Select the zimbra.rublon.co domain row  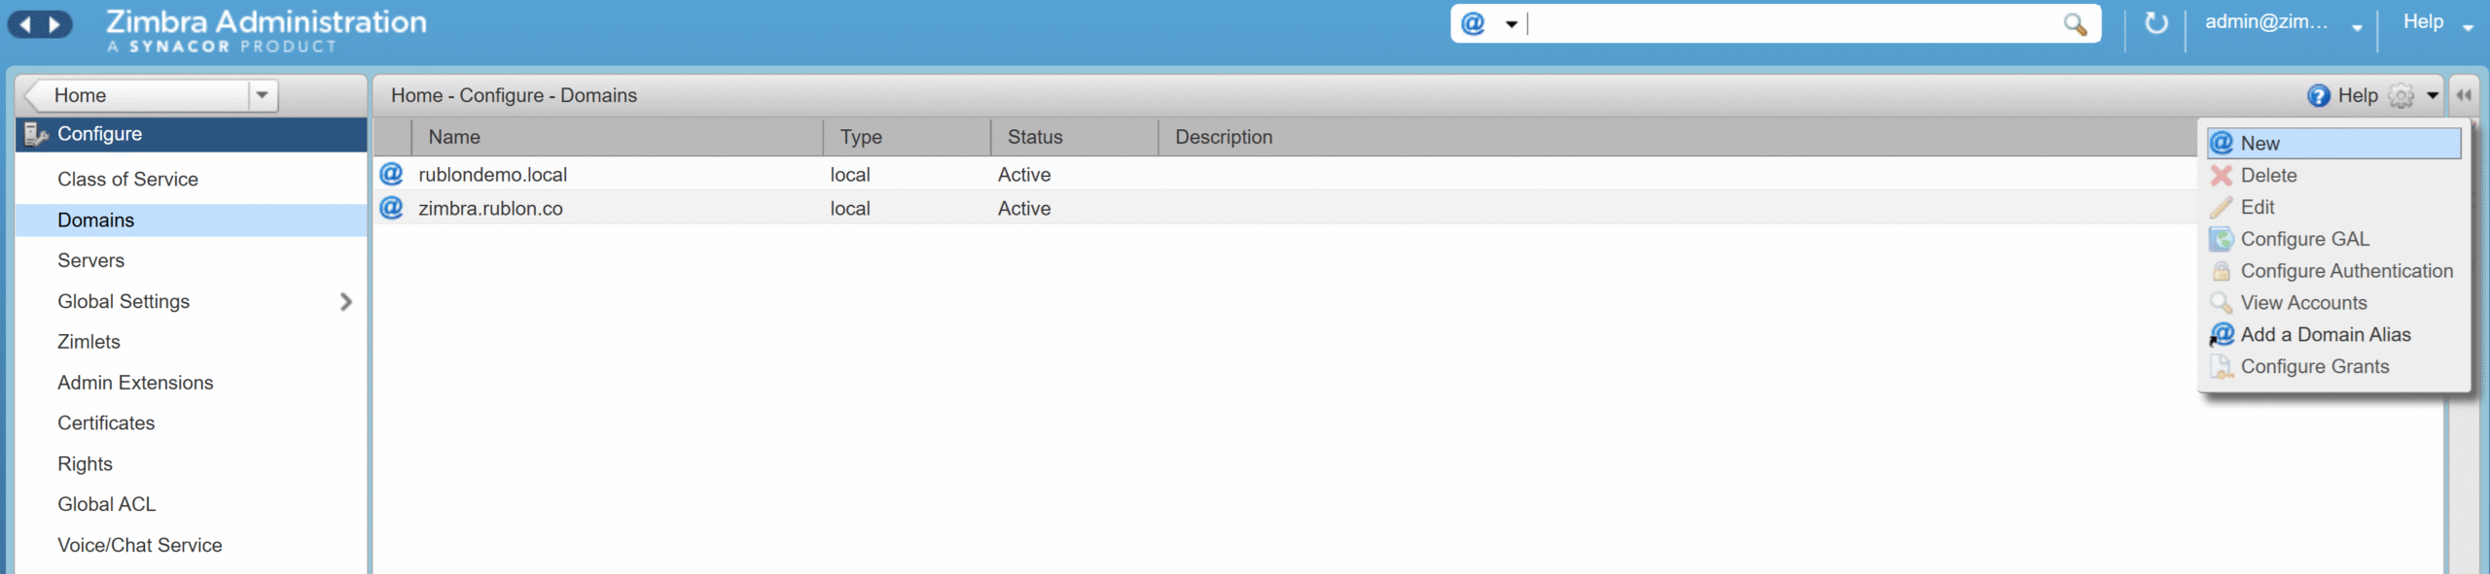coord(490,208)
